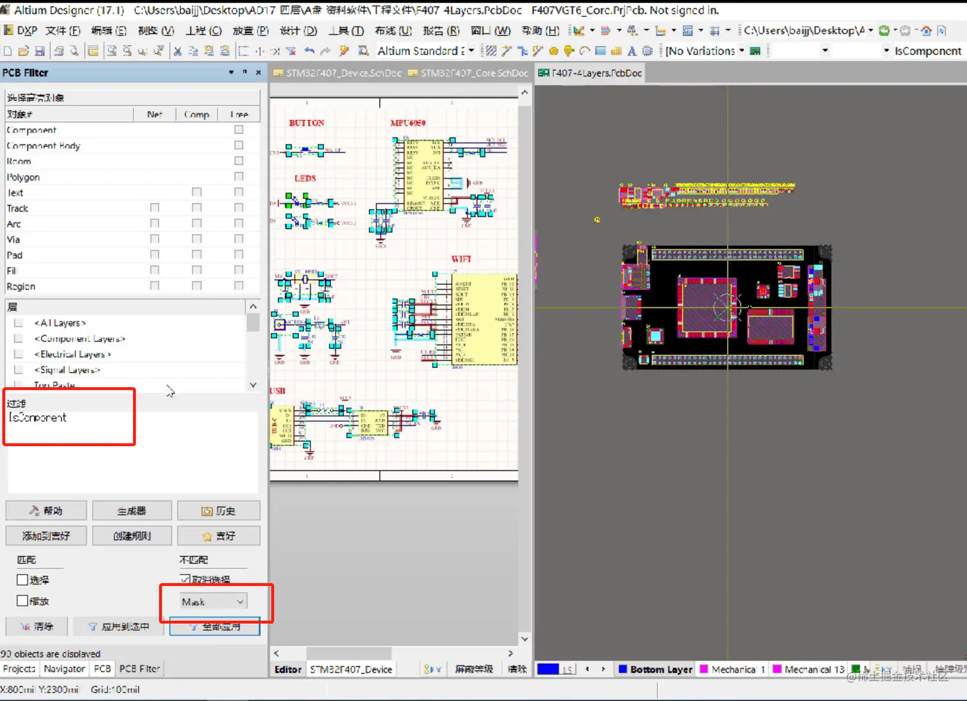Click the Save floppy disk icon
Viewport: 967px width, 701px height.
coord(40,51)
